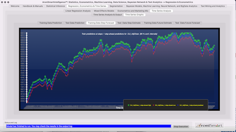Open Test Data Future Forecast tab
236x132 pixels.
[188, 23]
